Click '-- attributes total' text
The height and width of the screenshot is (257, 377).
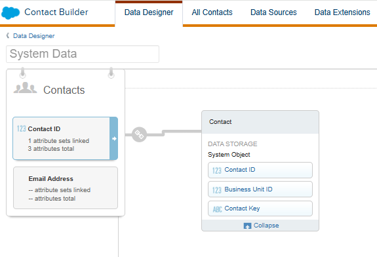(52, 199)
